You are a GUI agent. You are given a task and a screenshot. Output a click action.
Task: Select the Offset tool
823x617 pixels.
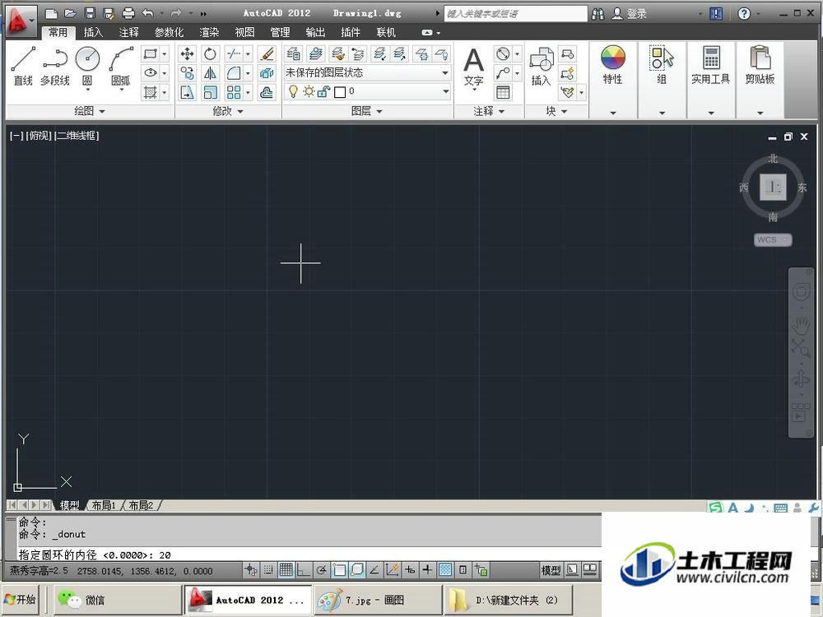(267, 93)
